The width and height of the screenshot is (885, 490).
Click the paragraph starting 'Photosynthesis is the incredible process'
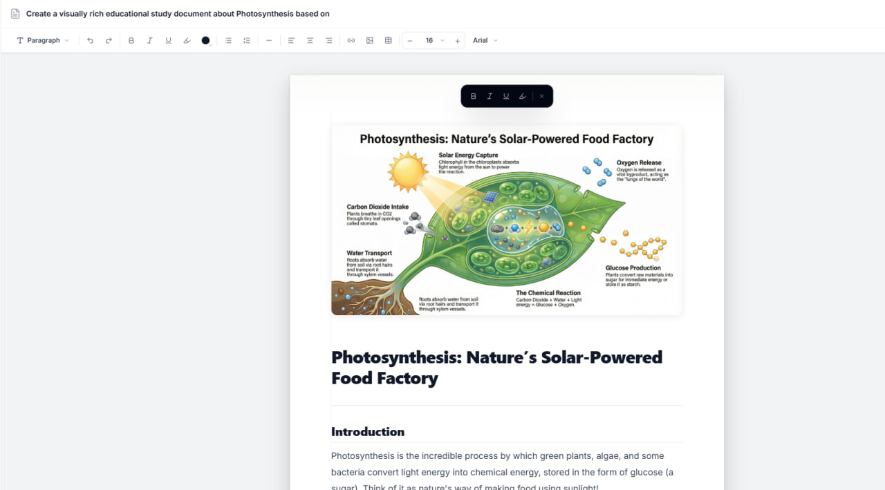click(502, 472)
